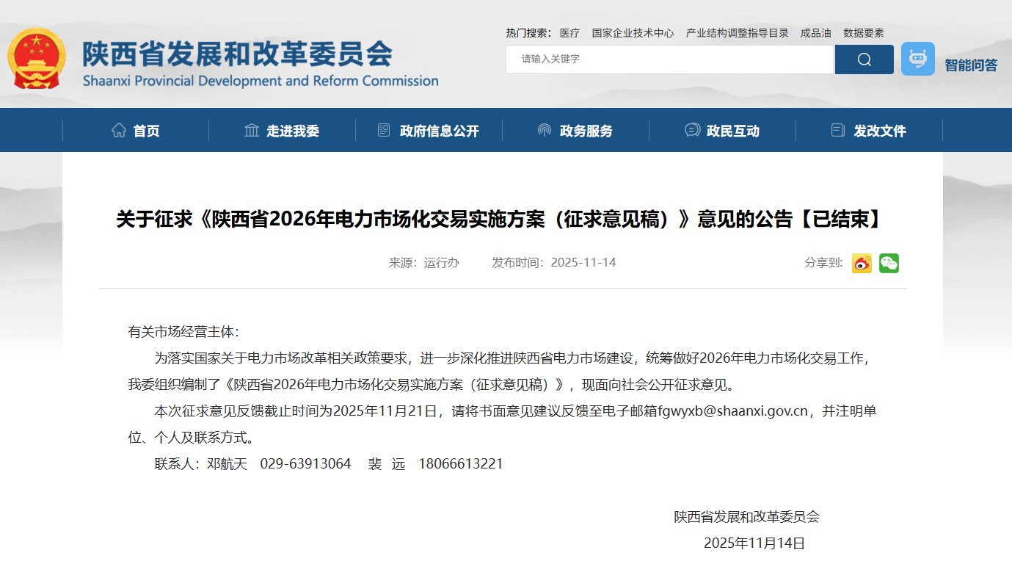This screenshot has height=575, width=1012.
Task: Click the 医疗 hot search link
Action: tap(569, 33)
